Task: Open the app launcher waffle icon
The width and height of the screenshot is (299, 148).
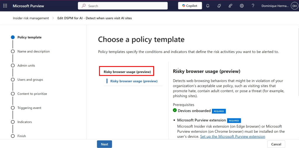Action: click(5, 6)
